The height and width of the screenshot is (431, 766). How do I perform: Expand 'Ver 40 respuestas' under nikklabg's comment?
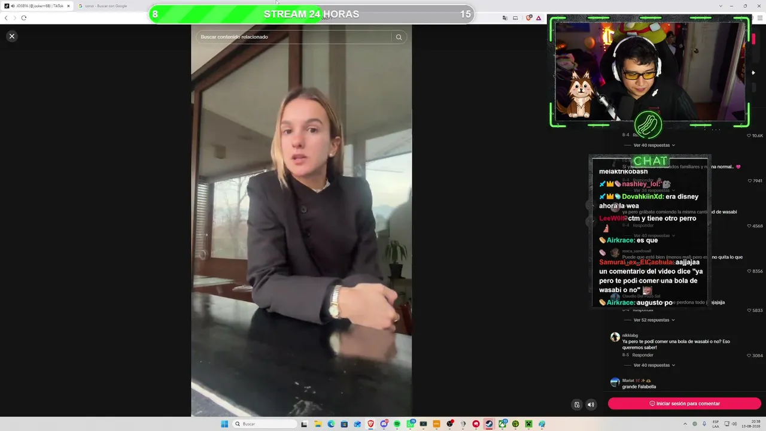click(x=654, y=365)
